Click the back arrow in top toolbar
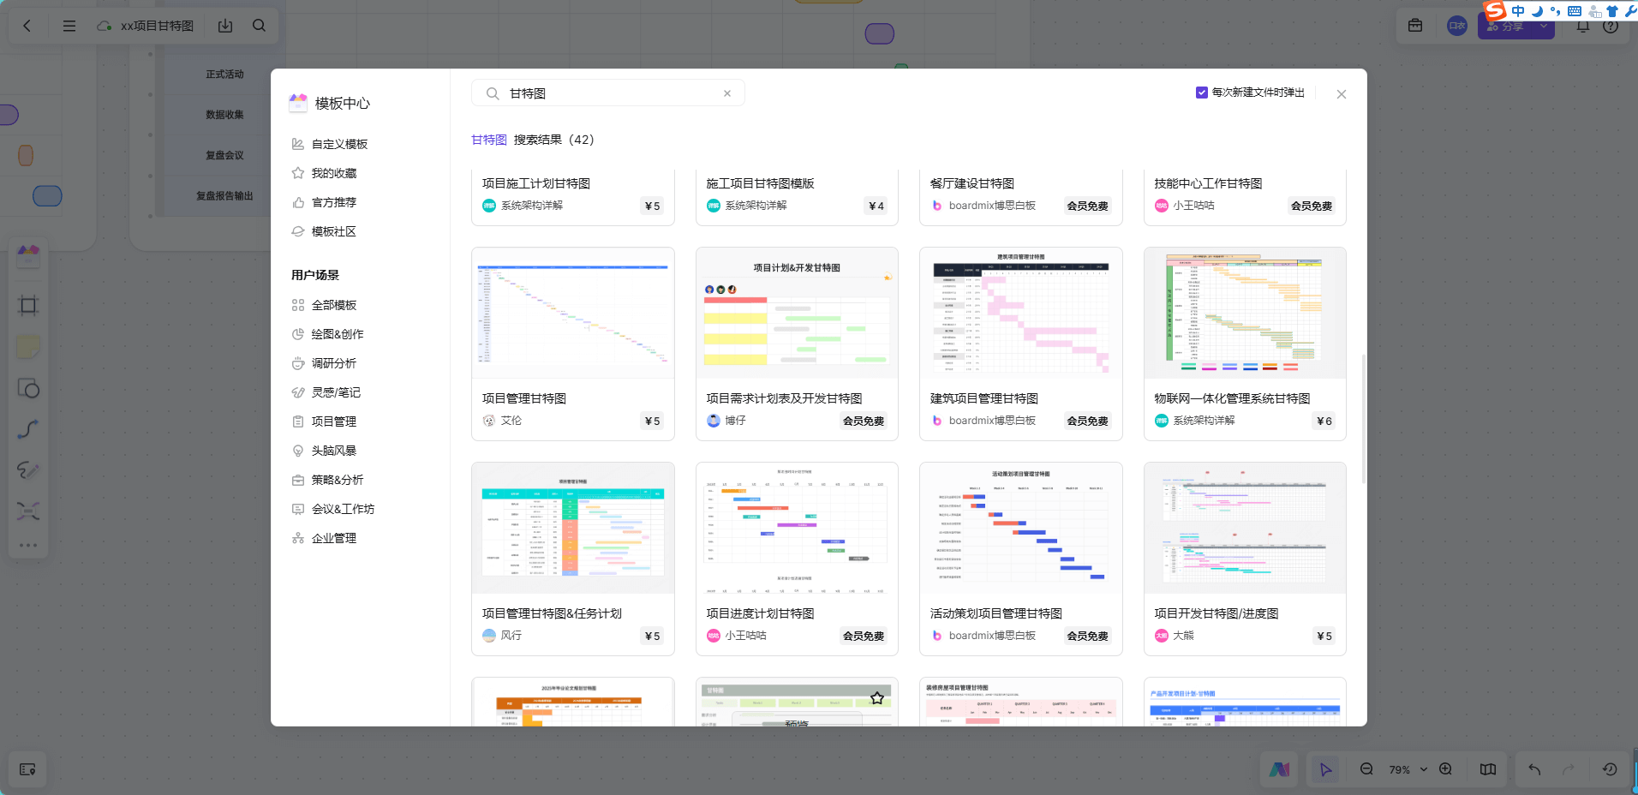Viewport: 1638px width, 795px height. (x=27, y=26)
